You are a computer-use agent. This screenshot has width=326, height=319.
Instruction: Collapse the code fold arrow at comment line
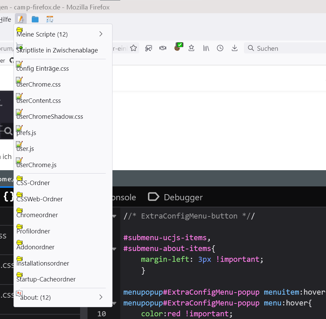click(x=114, y=216)
